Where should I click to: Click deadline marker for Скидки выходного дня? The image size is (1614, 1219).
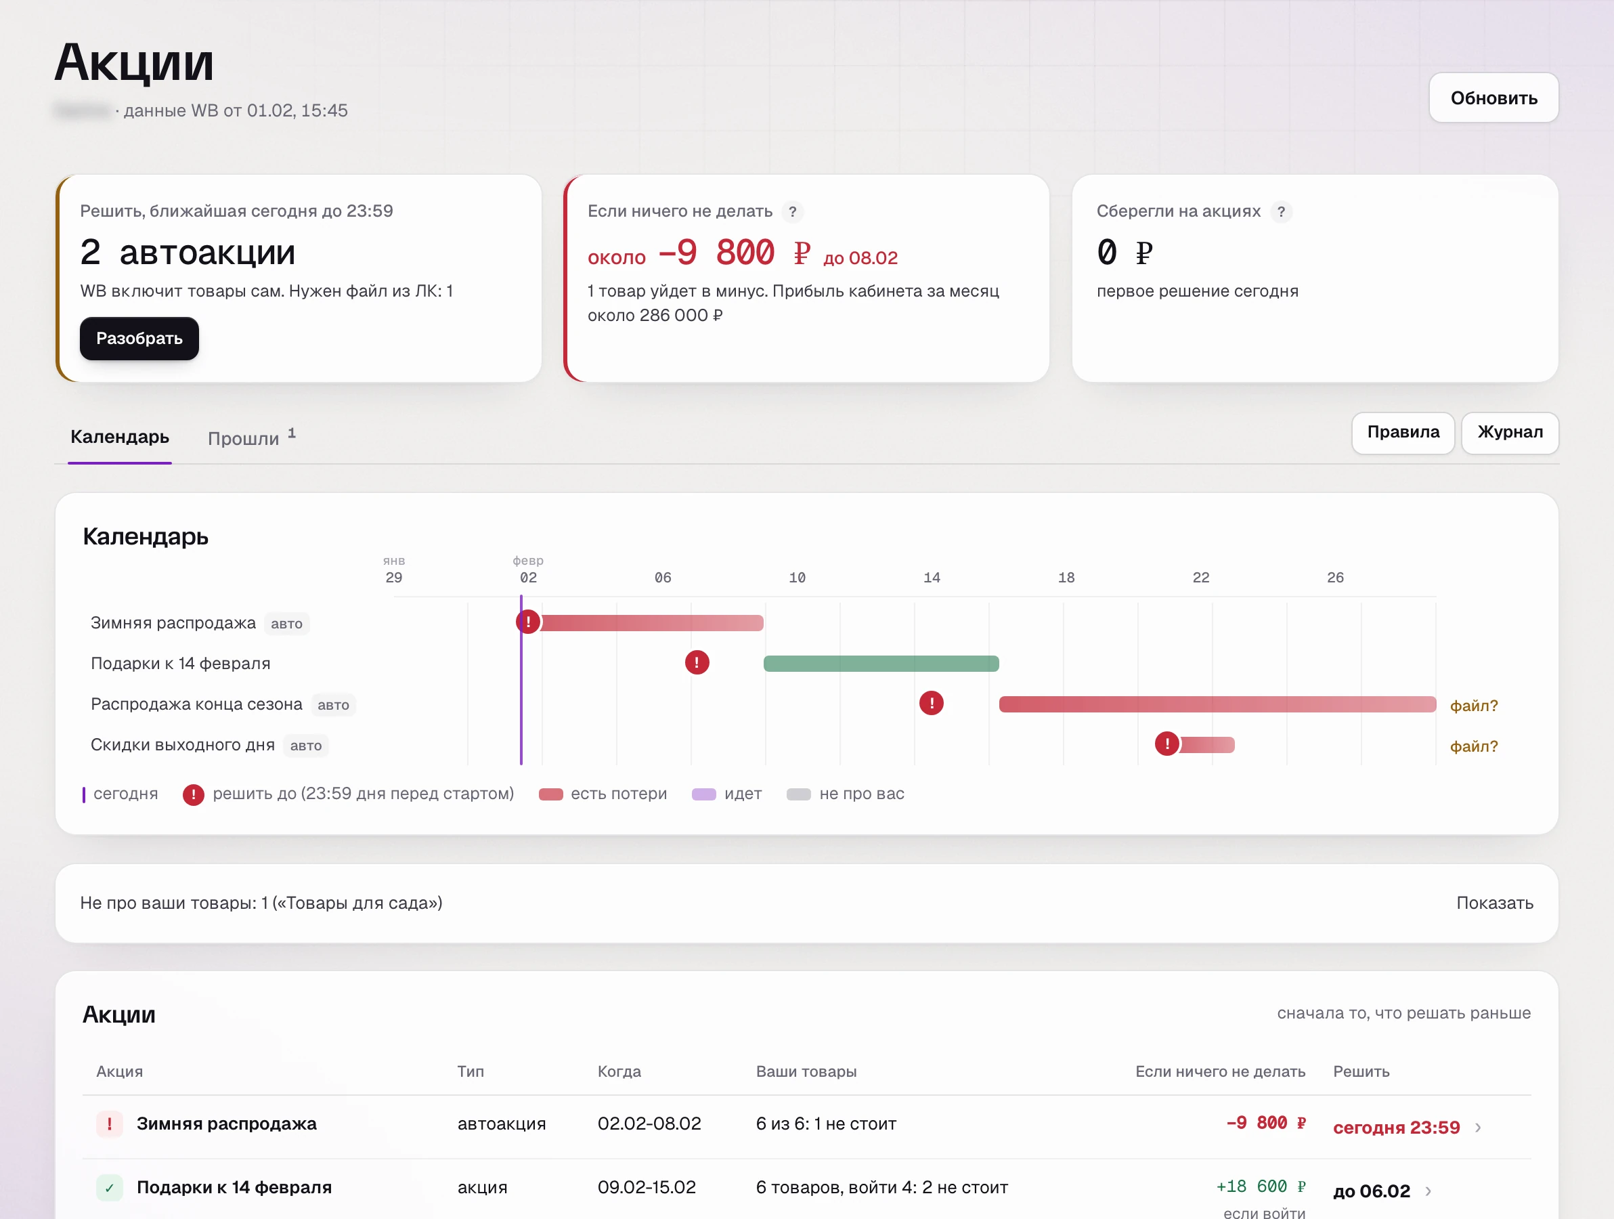tap(1166, 744)
